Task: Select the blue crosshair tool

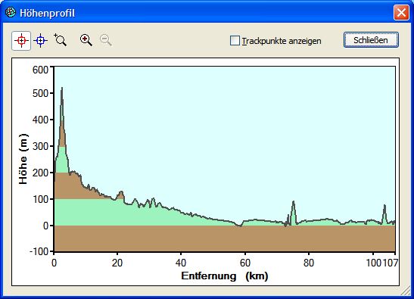Action: pyautogui.click(x=40, y=41)
